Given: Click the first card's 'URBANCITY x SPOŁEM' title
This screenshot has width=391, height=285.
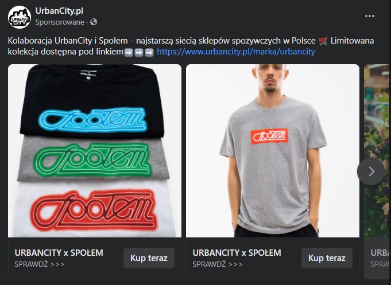Looking at the screenshot, I should coord(59,253).
